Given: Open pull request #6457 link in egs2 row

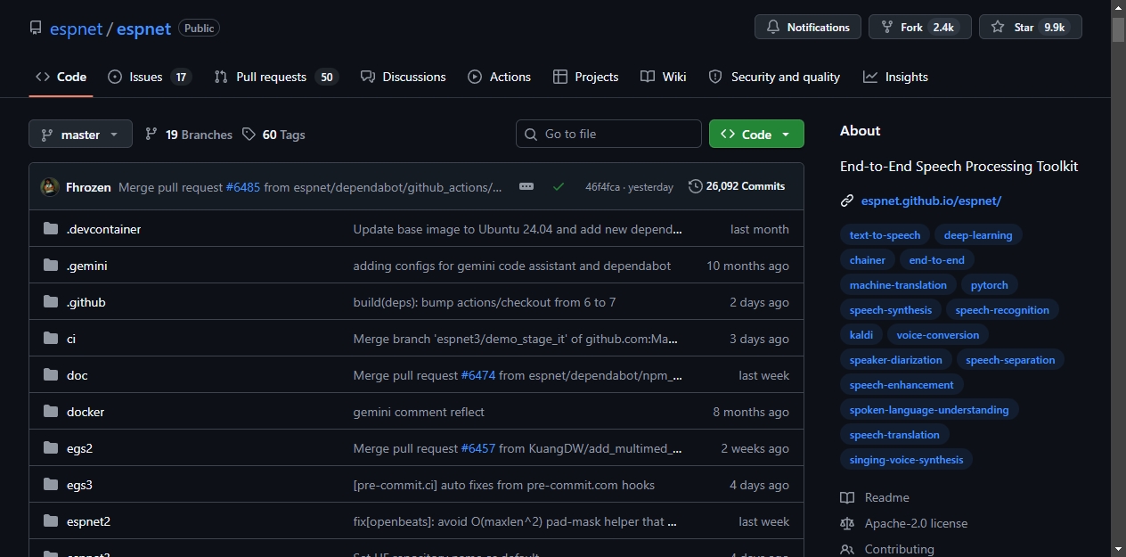Looking at the screenshot, I should pyautogui.click(x=478, y=448).
